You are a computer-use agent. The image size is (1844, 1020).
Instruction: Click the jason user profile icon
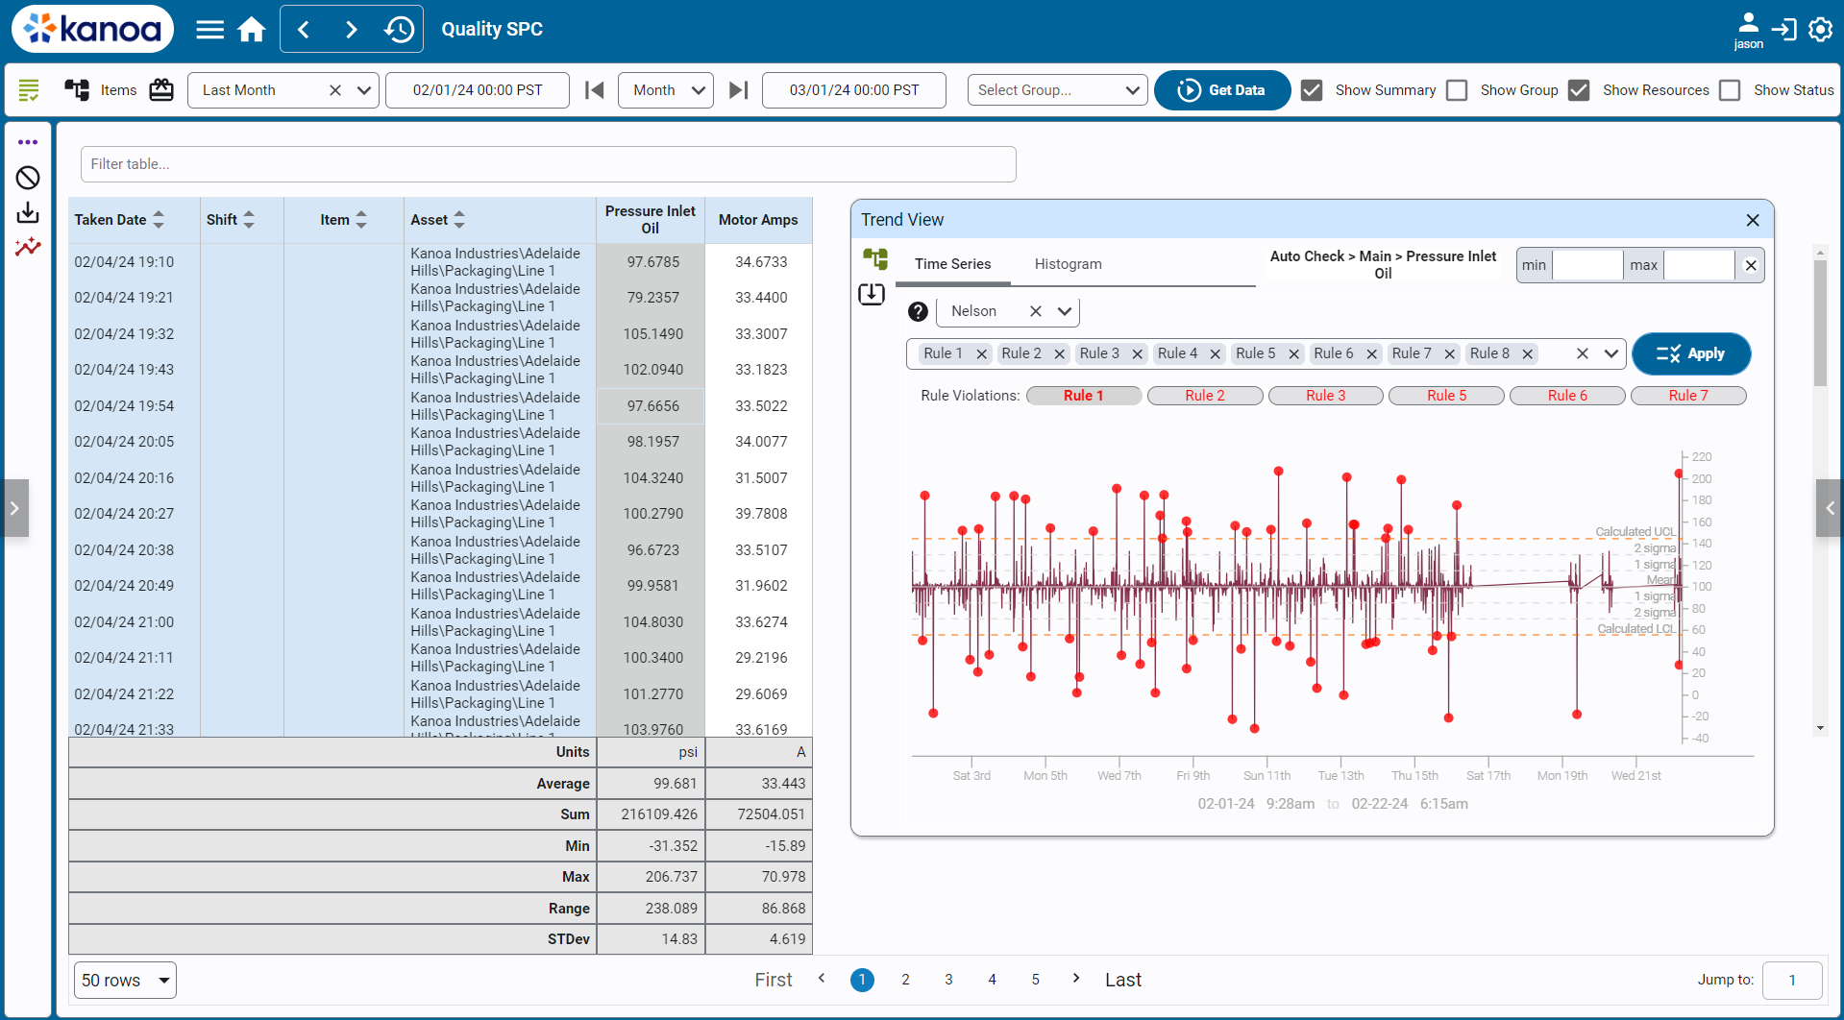pyautogui.click(x=1748, y=30)
